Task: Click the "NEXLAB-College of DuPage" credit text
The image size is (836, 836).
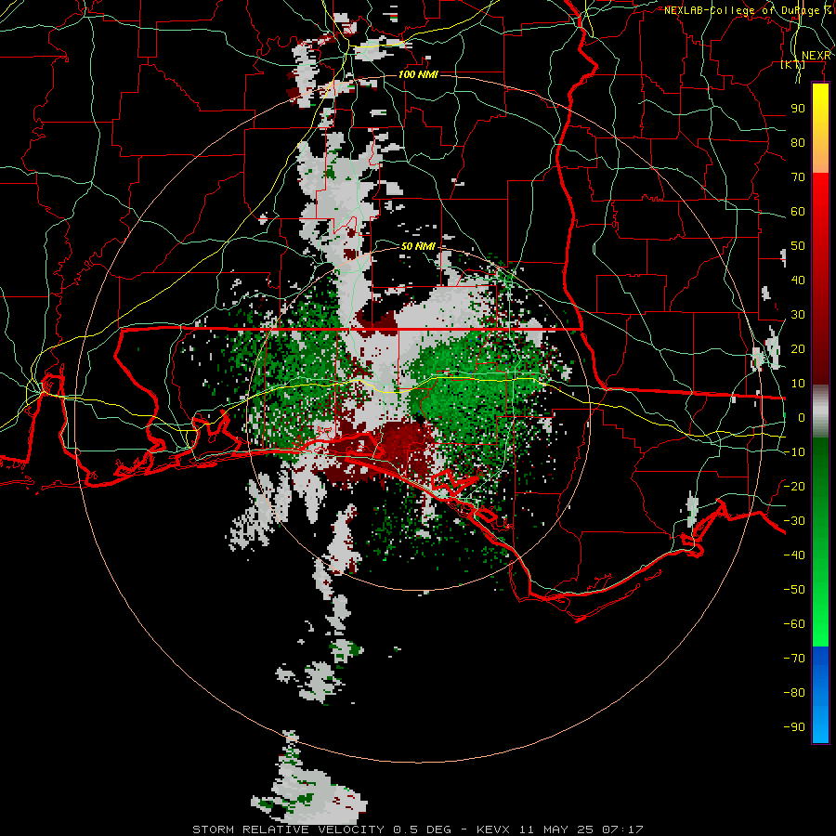Action: click(x=743, y=10)
